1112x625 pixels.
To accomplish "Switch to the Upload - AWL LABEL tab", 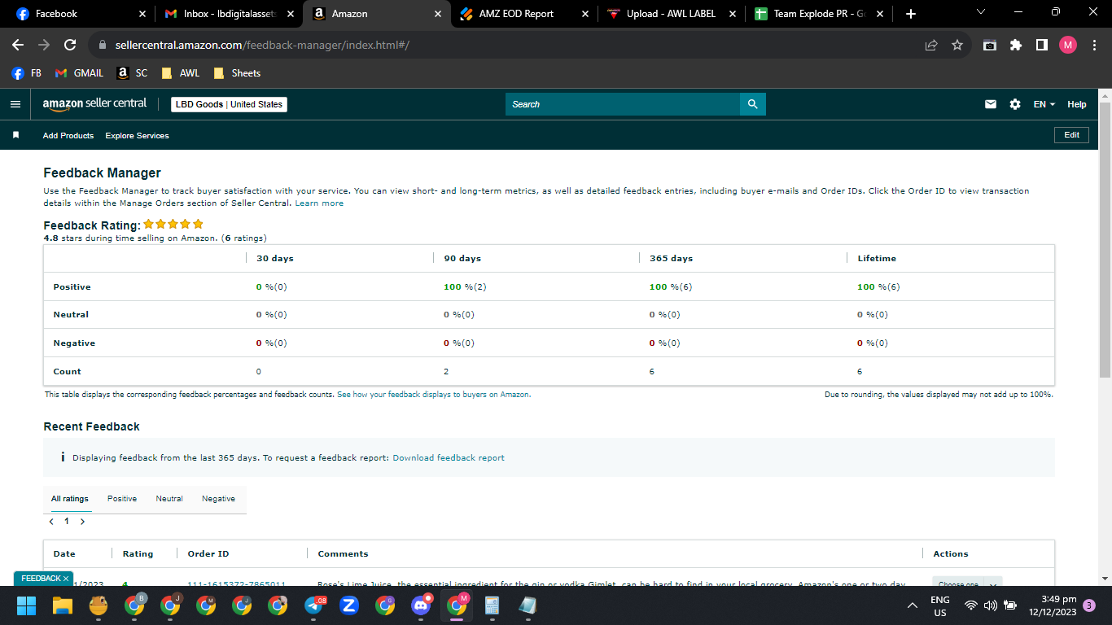I will pos(672,14).
